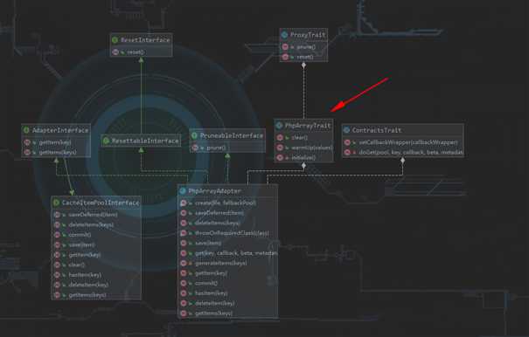Select save(item) in CacheItemPoolInterface
The image size is (529, 337).
(x=81, y=245)
